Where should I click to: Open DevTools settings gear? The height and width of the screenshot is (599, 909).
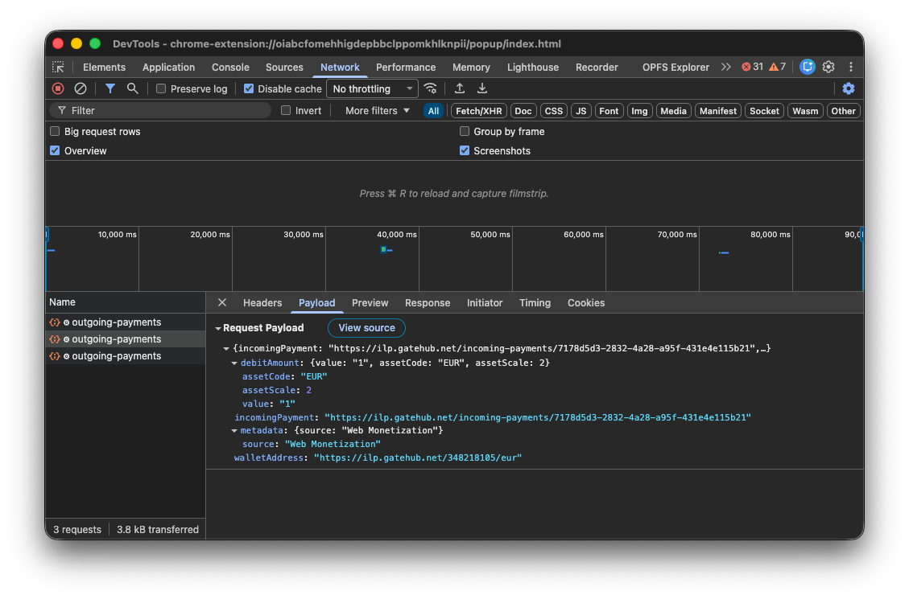pos(828,67)
